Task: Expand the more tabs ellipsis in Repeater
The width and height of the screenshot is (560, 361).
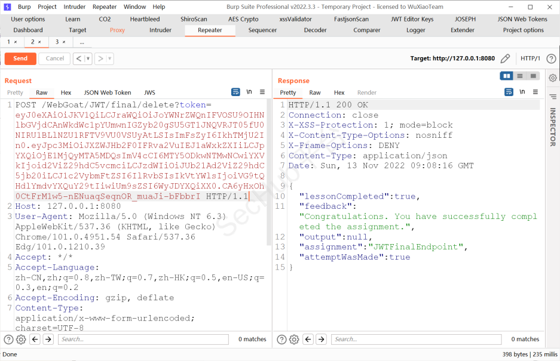Action: coord(81,42)
